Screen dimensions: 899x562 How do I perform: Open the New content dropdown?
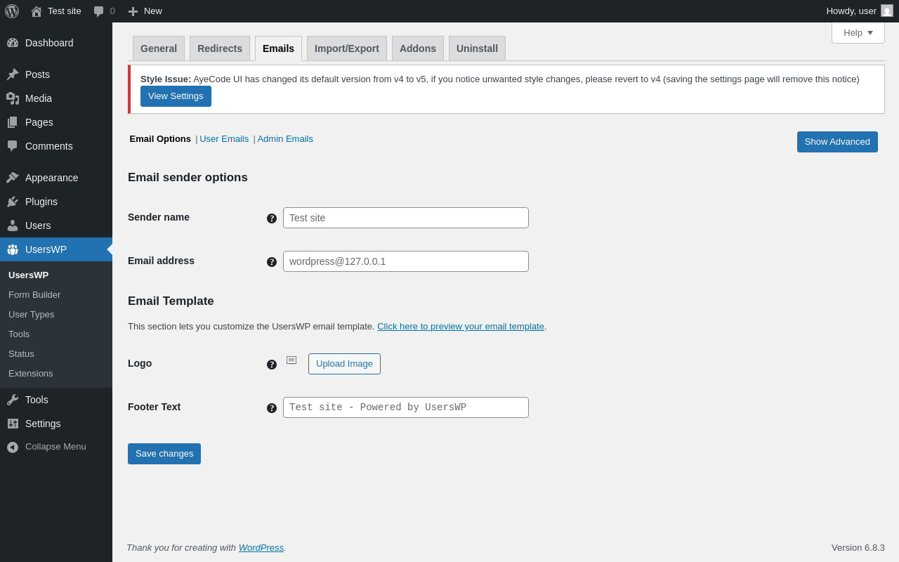click(145, 11)
